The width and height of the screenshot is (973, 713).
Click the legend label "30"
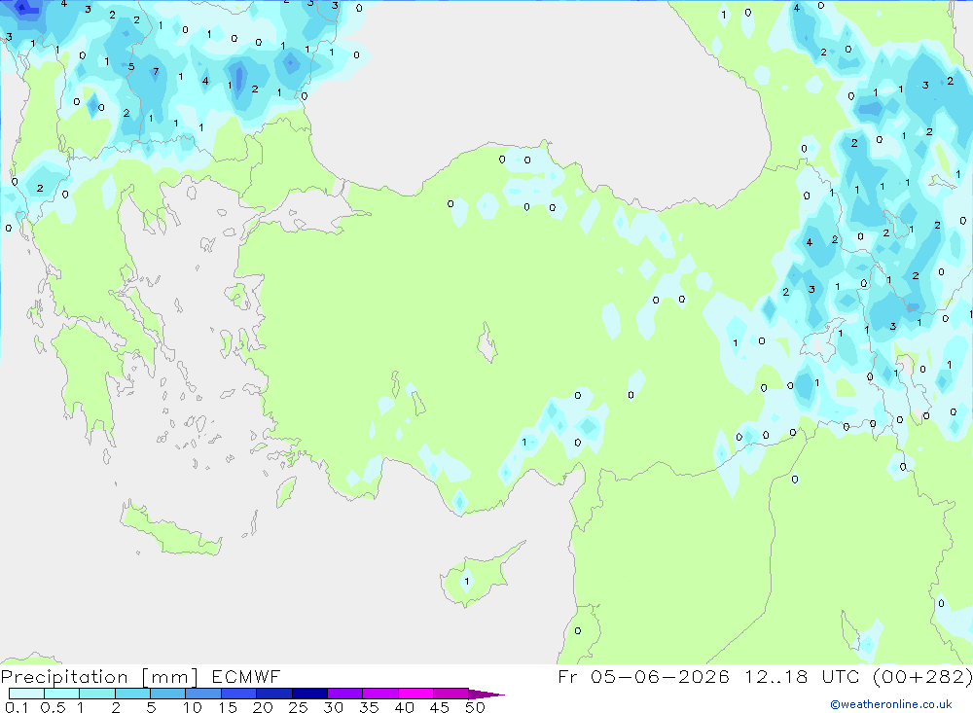pos(333,707)
